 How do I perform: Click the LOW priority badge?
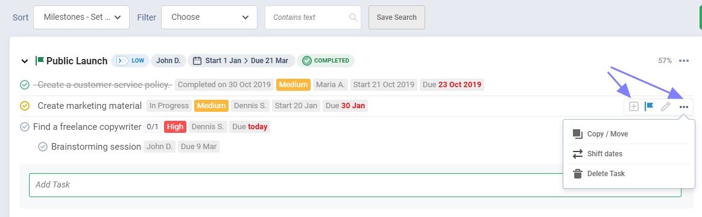click(130, 61)
